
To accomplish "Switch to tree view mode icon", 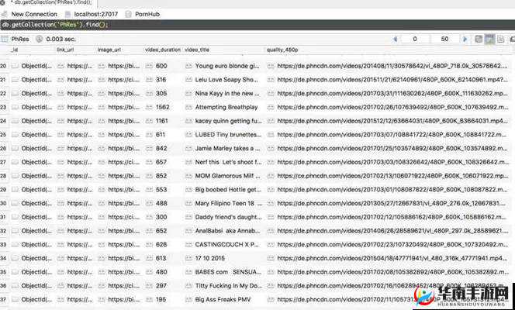I will click(x=479, y=39).
